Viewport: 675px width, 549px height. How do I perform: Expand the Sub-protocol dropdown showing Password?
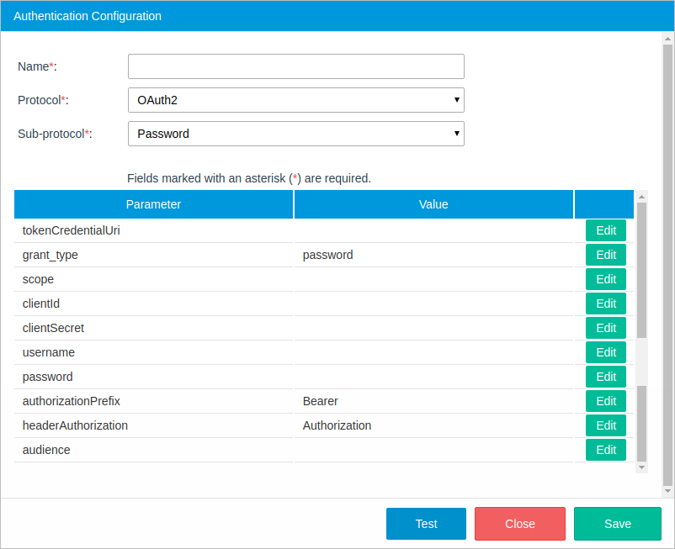tap(295, 134)
